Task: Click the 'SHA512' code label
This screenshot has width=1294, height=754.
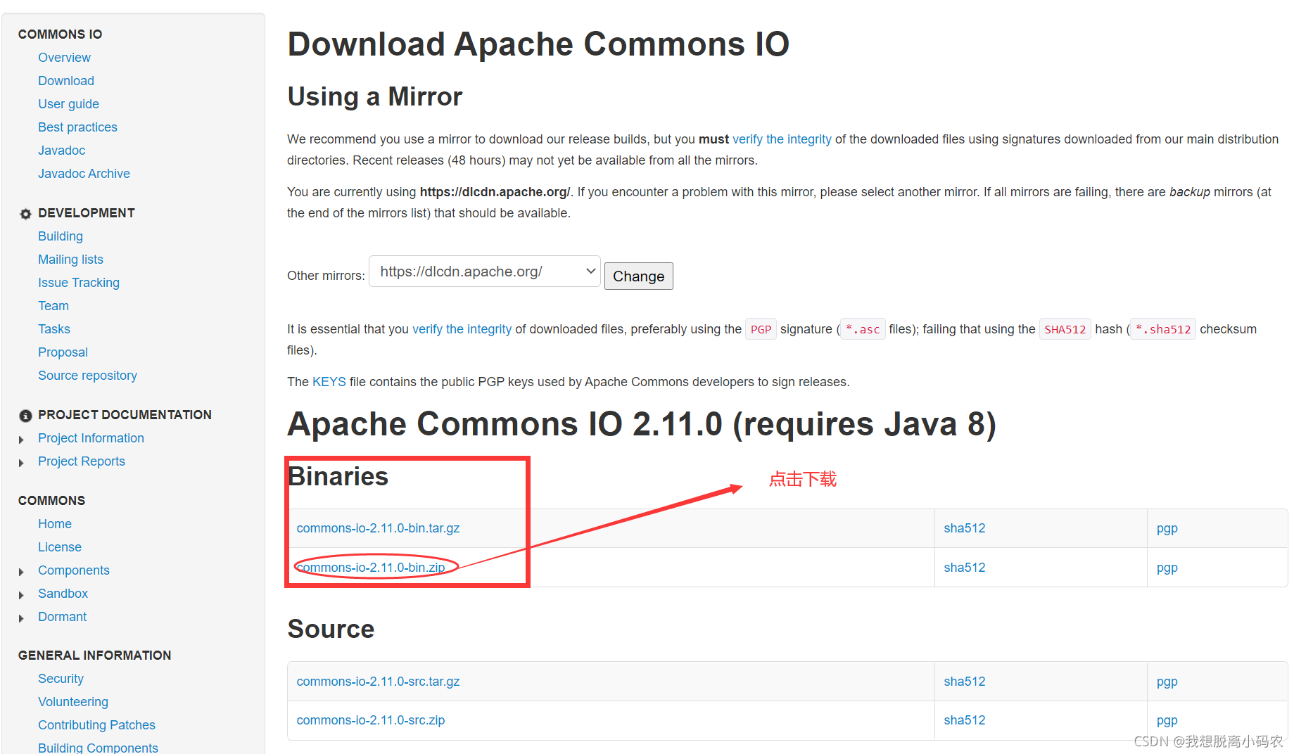Action: tap(1065, 329)
